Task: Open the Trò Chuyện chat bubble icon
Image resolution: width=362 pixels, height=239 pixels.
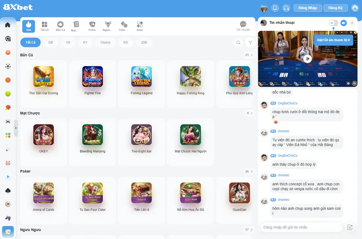Action: click(x=243, y=26)
